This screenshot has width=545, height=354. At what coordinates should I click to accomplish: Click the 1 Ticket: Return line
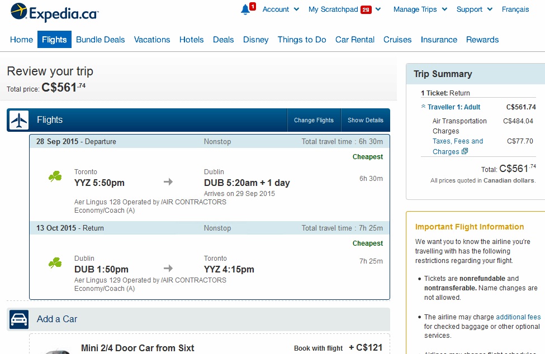(446, 93)
